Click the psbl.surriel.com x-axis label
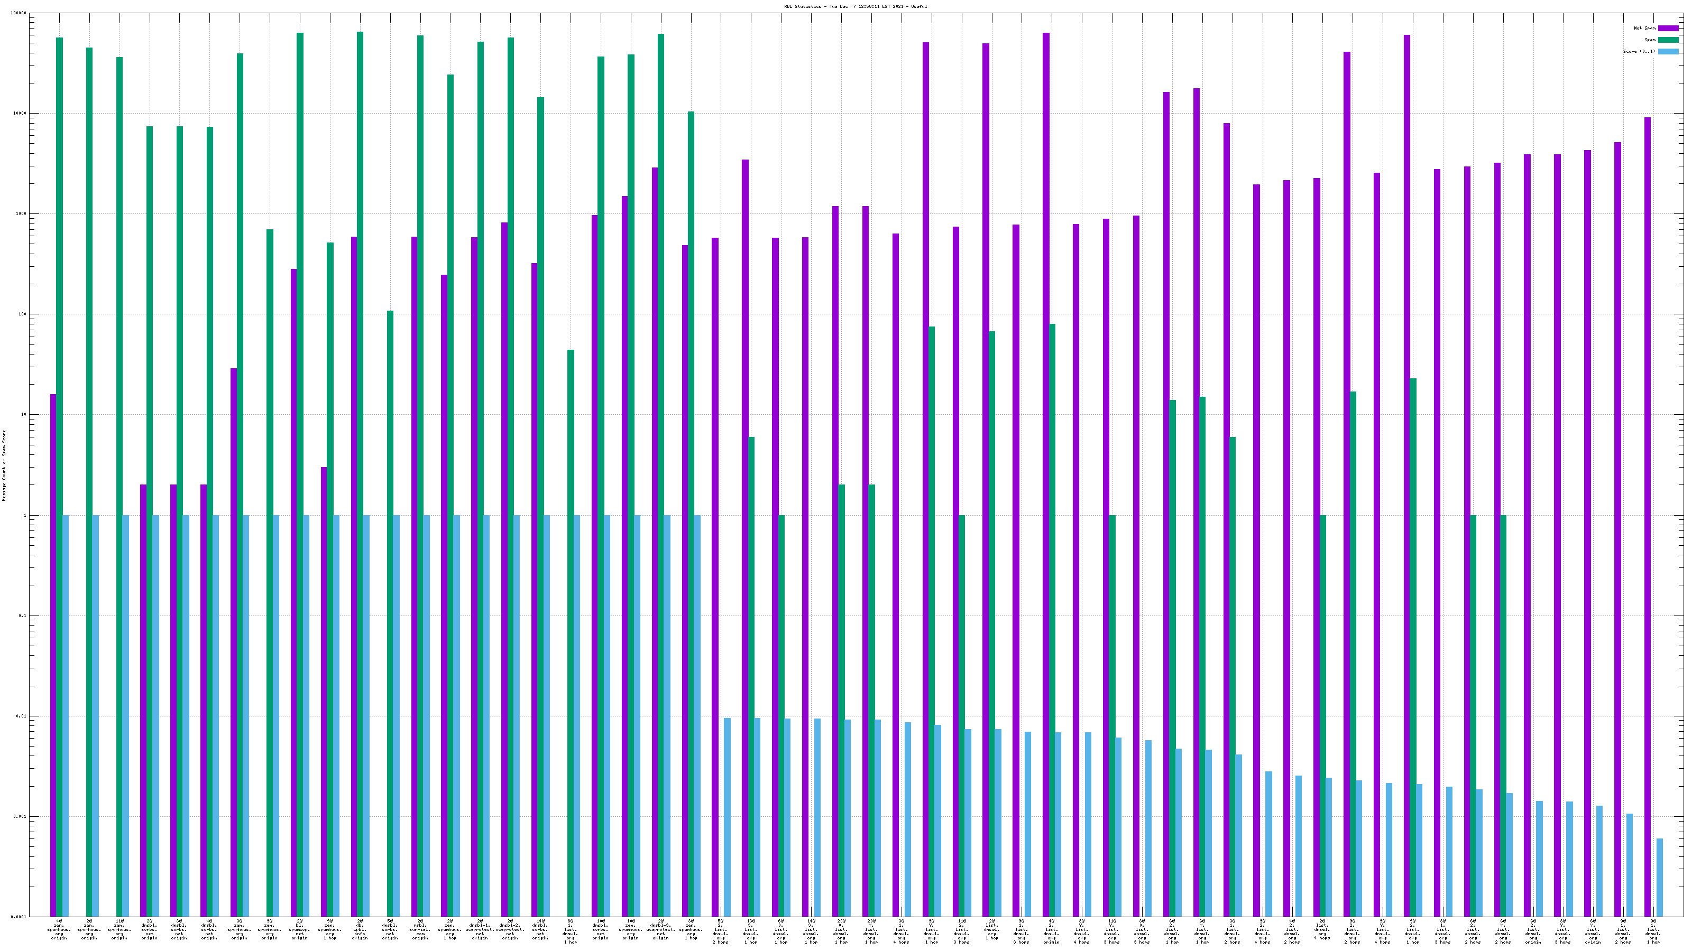1692x951 pixels. 420,929
